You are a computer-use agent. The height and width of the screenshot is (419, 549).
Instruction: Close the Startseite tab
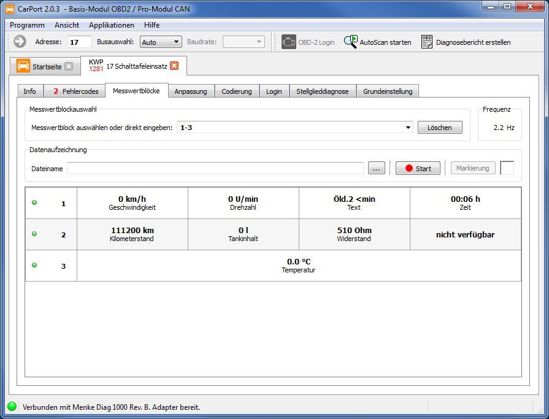[69, 66]
